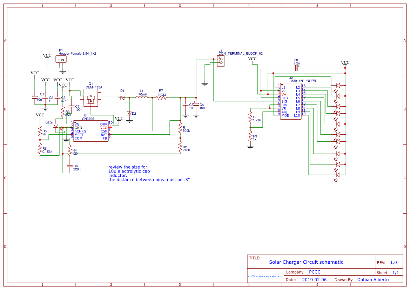Click the Header-Female-2.54_1x2 label
Viewport: 410px width, 290px height.
tap(78, 53)
